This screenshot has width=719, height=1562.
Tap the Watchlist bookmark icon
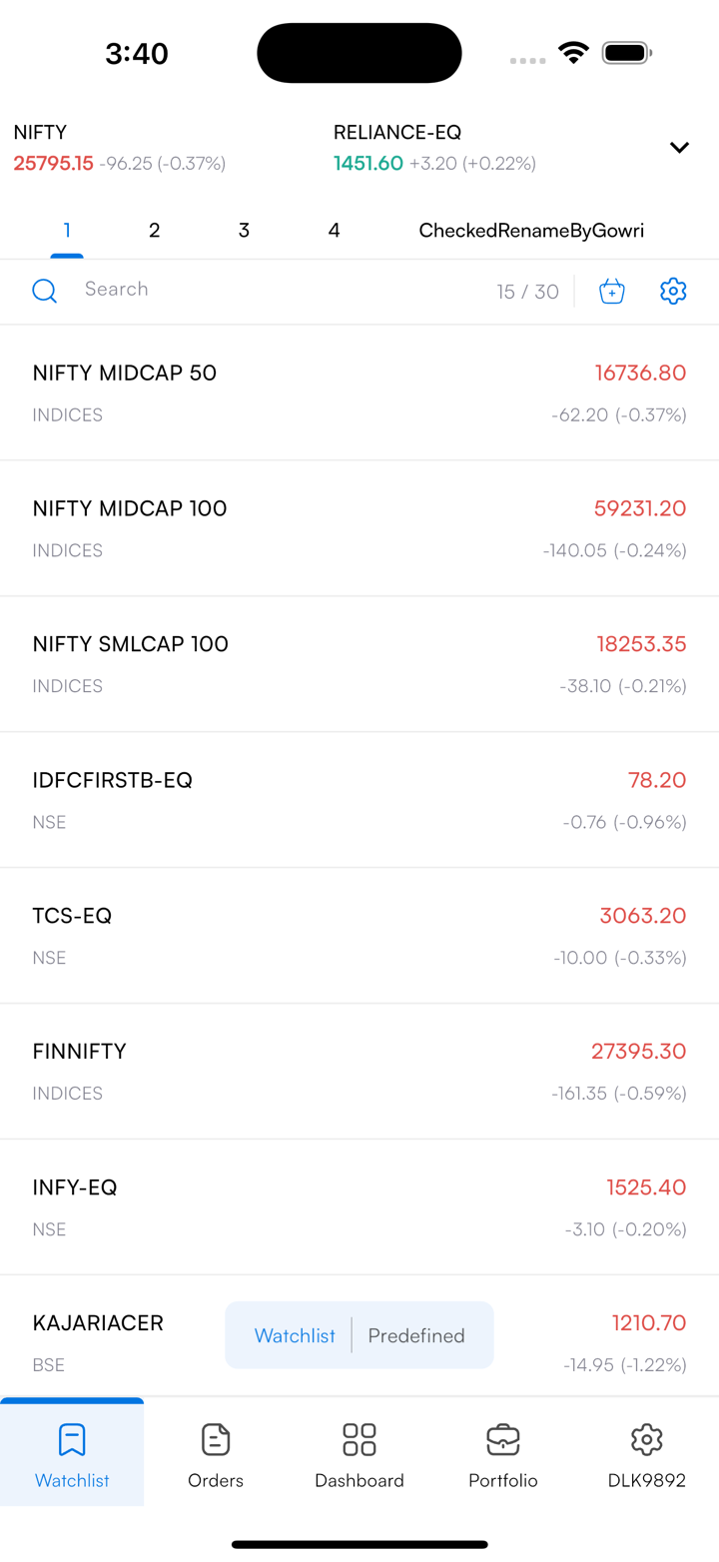pyautogui.click(x=72, y=1439)
